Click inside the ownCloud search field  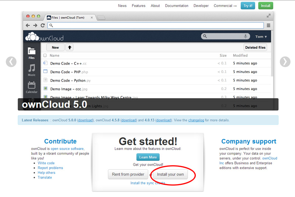225,36
